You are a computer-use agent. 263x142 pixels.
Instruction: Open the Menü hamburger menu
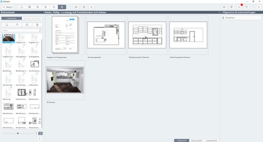(x=7, y=7)
